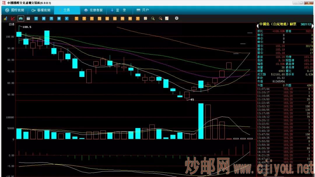Select the 買③ bid price 103.18
The height and width of the screenshot is (177, 315).
pos(280,53)
